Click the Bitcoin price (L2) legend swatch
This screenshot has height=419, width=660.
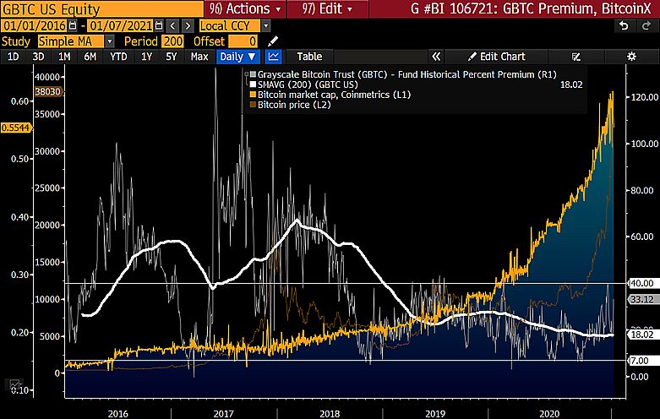point(253,105)
